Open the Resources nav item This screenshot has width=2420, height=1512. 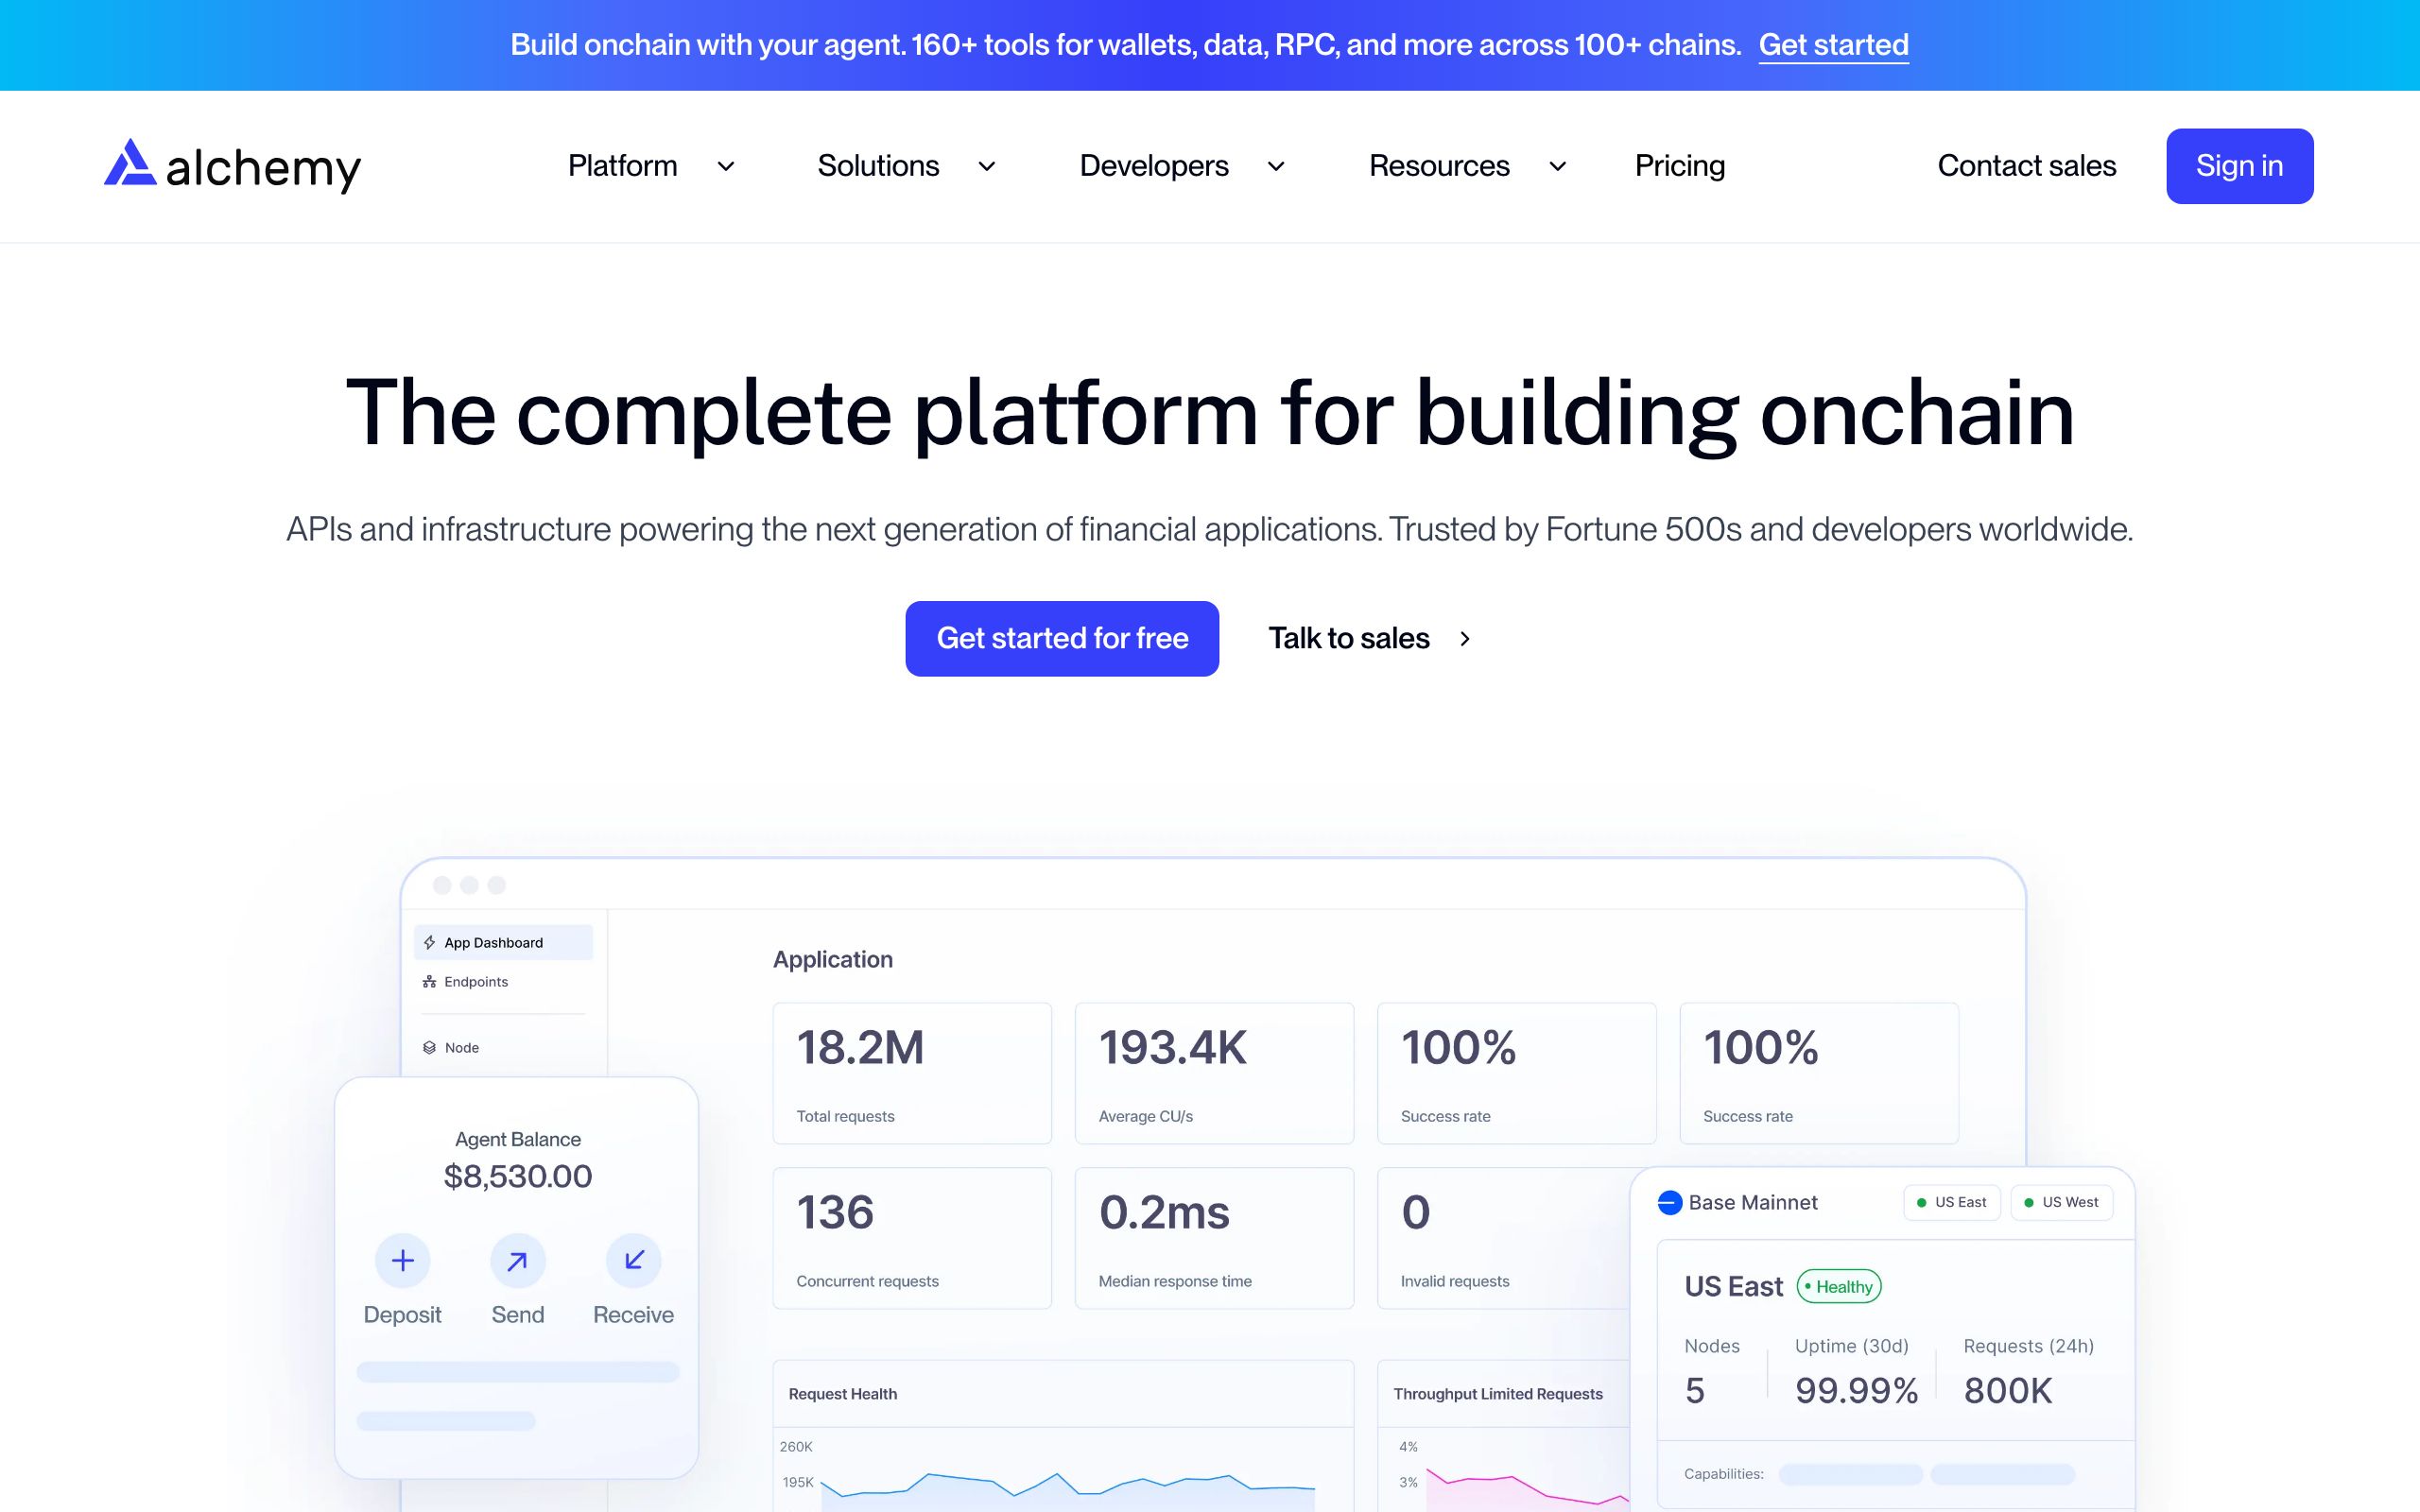(x=1439, y=165)
